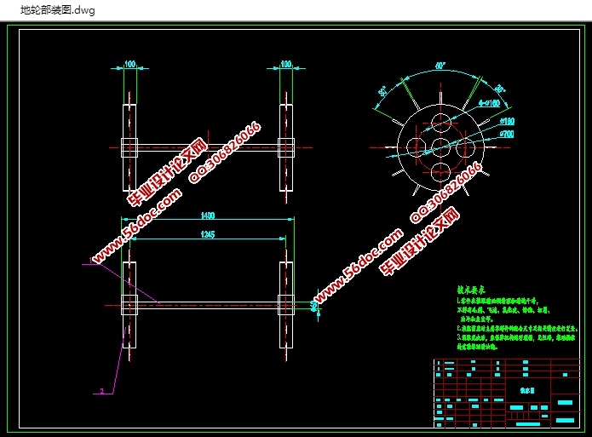Click the center www.56doc.com watermark

tap(359, 255)
